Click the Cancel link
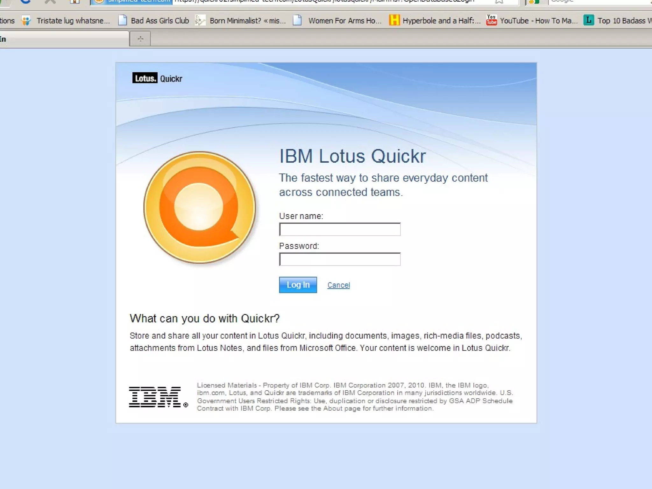 (x=338, y=285)
